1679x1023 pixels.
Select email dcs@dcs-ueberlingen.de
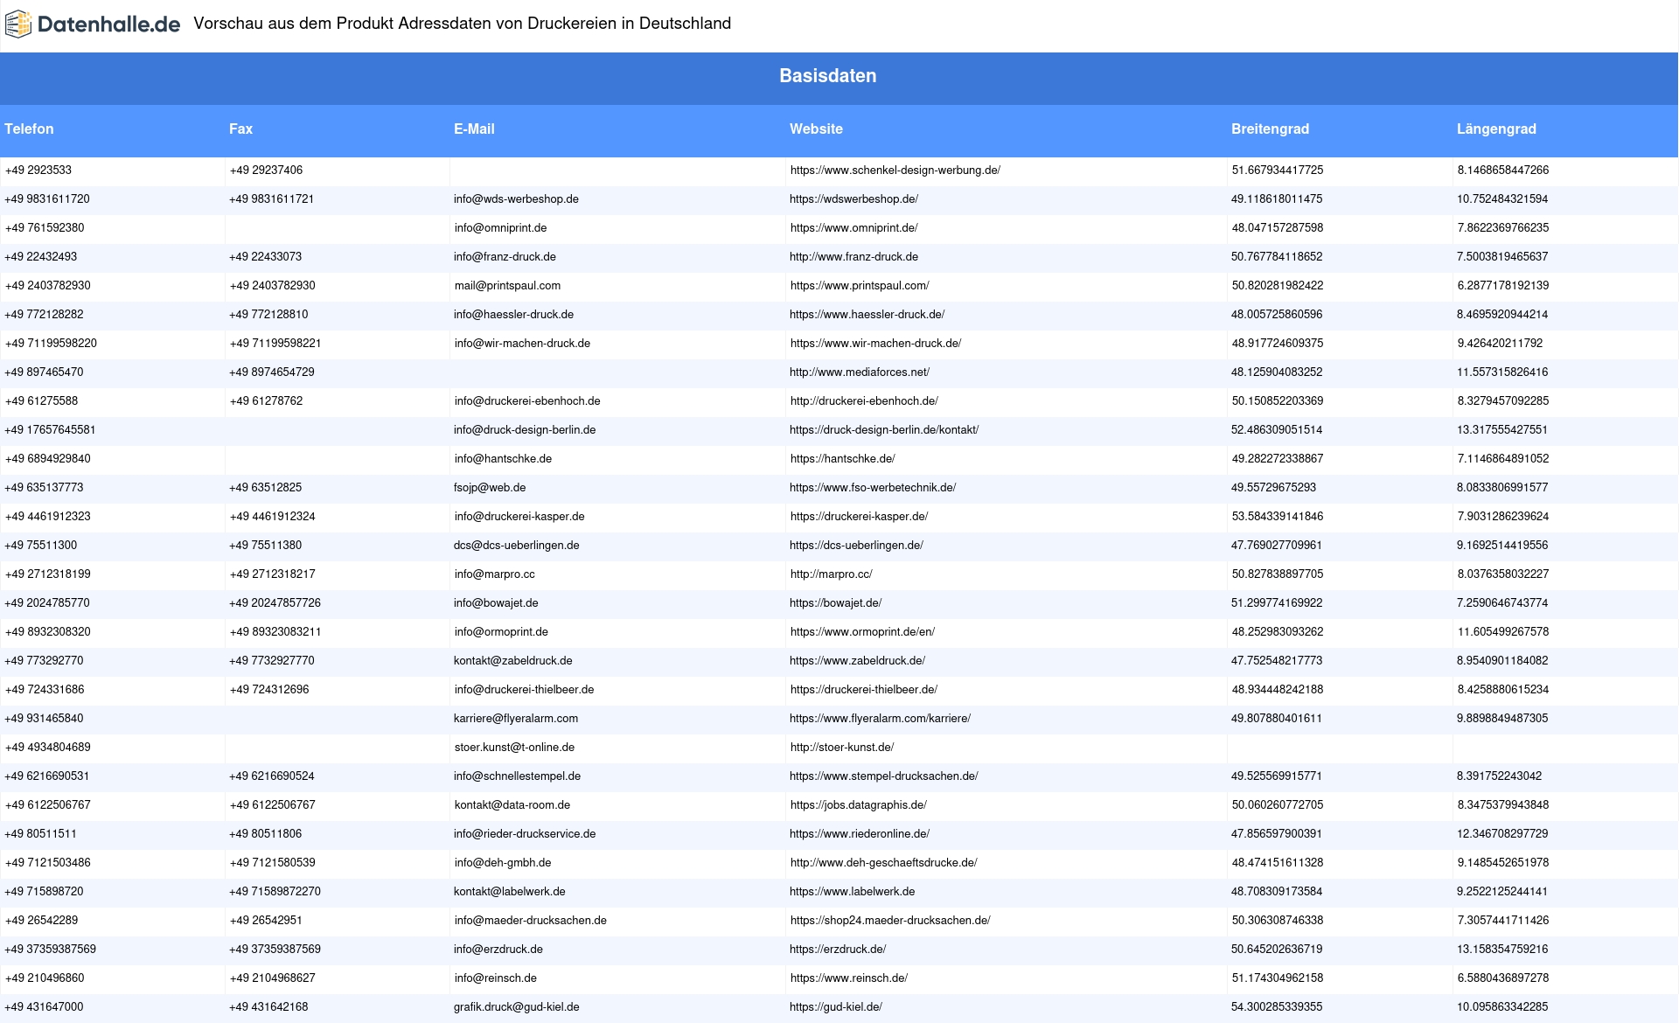coord(516,546)
